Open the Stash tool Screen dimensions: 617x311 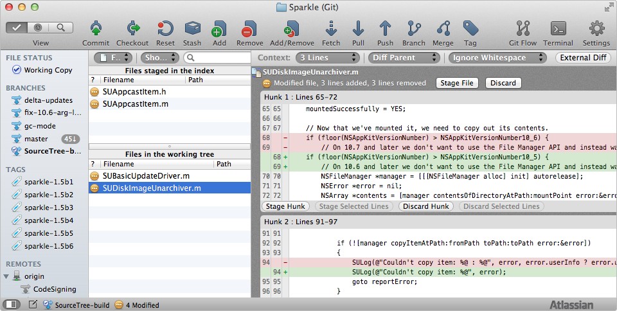click(192, 29)
